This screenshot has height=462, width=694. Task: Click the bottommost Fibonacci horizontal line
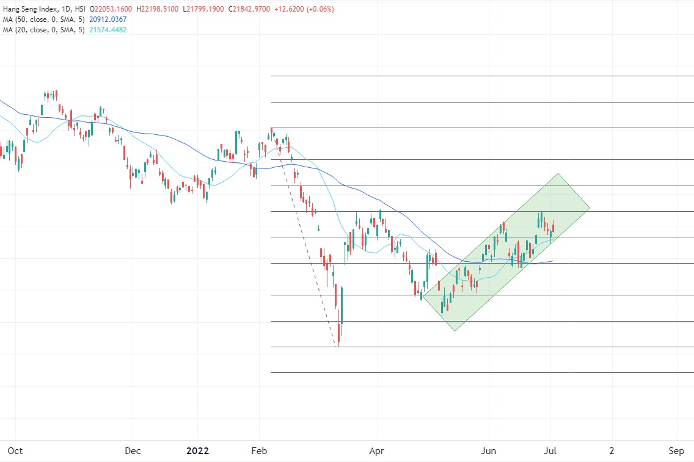(483, 372)
